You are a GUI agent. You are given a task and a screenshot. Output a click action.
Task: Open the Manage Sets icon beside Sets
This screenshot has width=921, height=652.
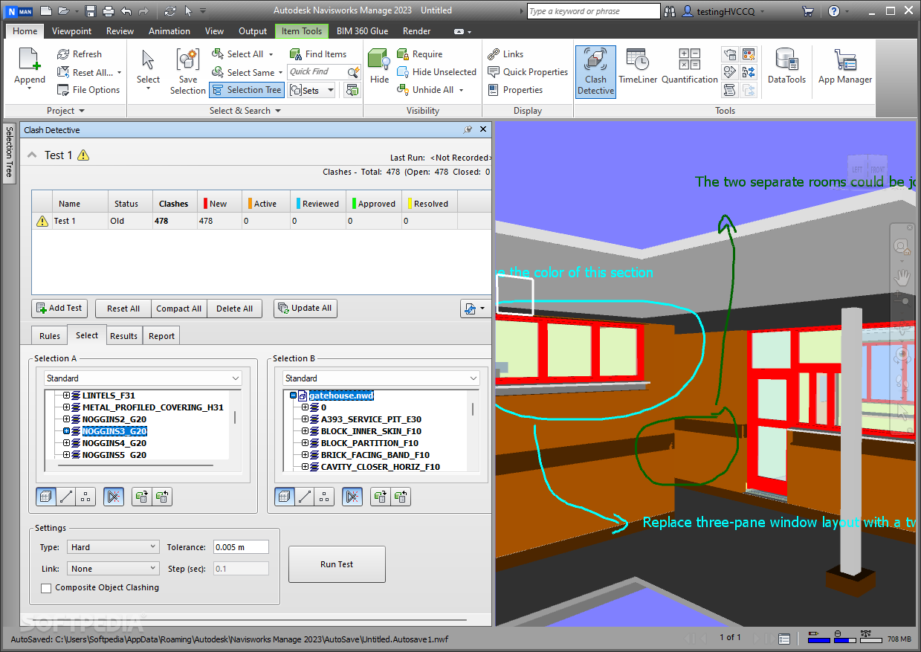[352, 90]
